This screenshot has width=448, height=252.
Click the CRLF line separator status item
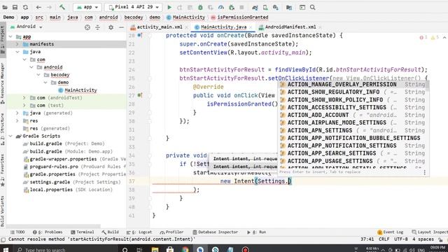384,239
